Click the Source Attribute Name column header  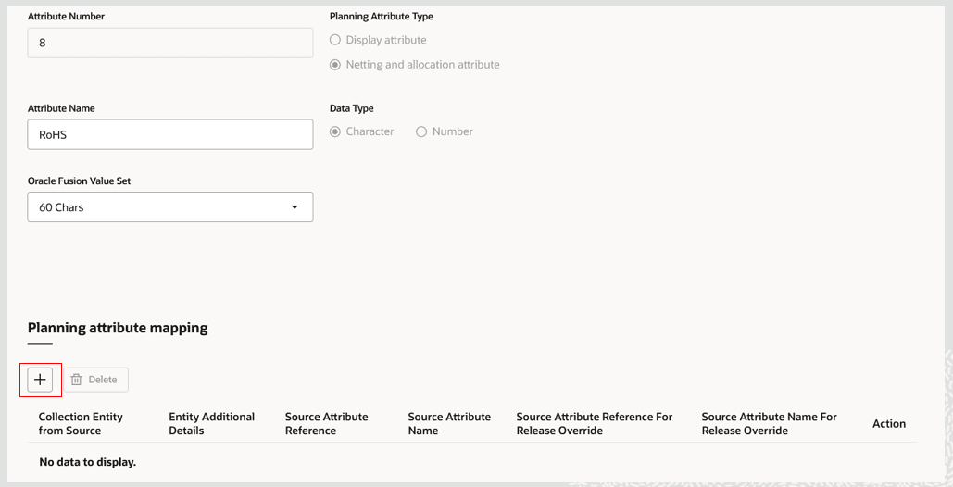tap(449, 423)
